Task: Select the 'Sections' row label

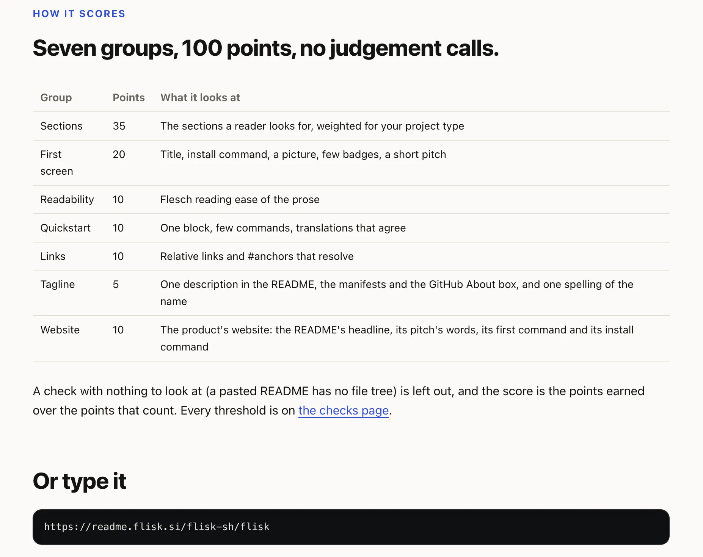Action: (61, 126)
